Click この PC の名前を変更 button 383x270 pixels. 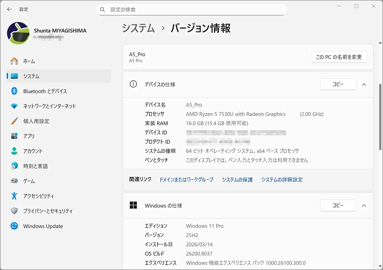coord(339,57)
